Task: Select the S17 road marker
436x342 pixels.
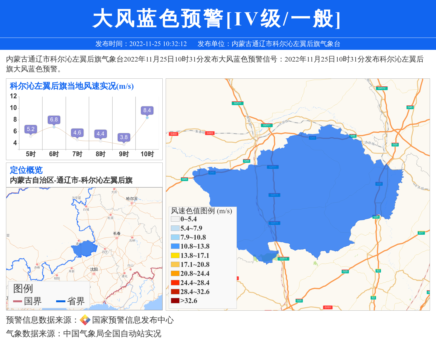Action: 421,233
